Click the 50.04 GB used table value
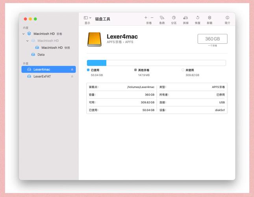The height and width of the screenshot is (197, 254). coord(148,110)
